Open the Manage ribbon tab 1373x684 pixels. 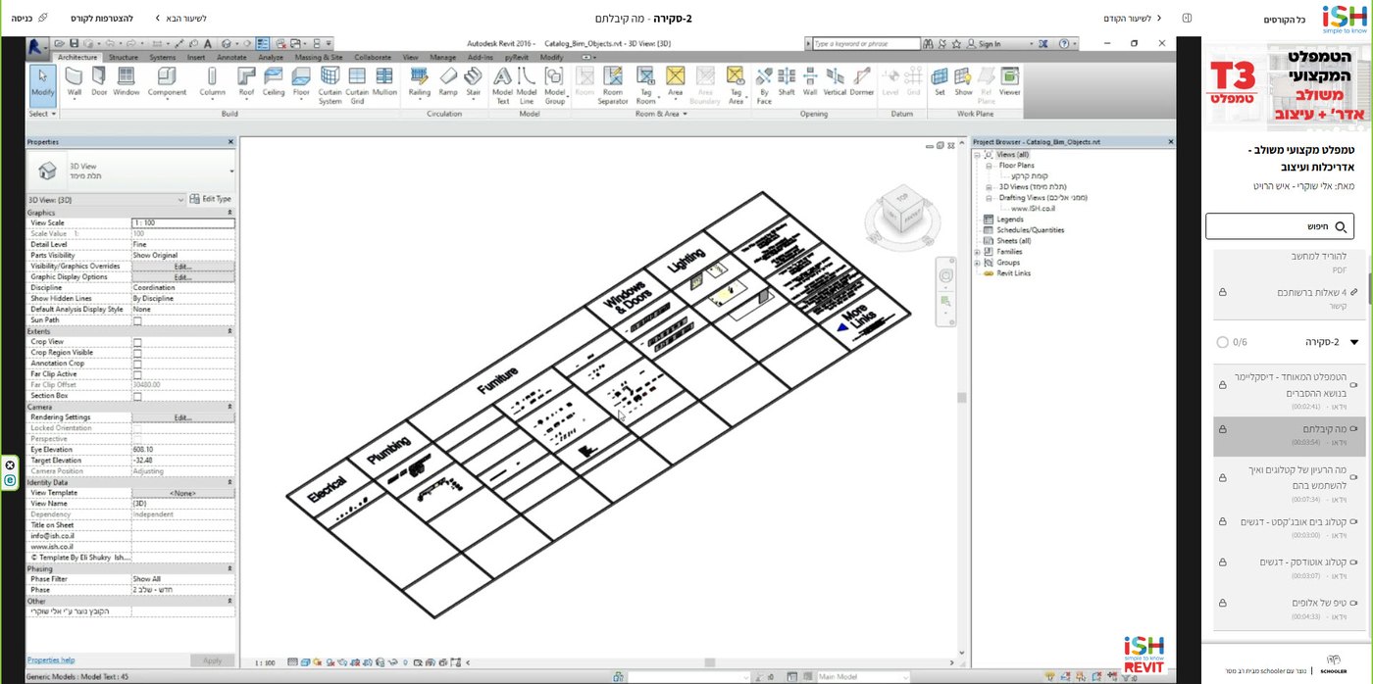[x=442, y=58]
